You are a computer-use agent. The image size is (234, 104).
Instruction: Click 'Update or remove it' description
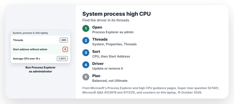pos(108,69)
